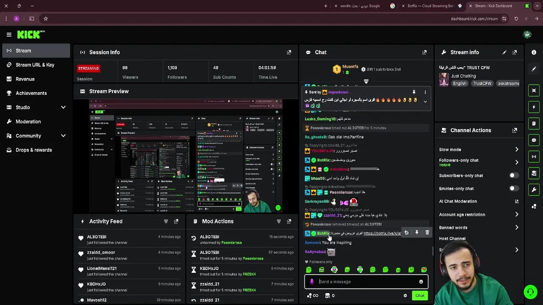
Task: Open the emoji picker in the message box
Action: point(421,282)
